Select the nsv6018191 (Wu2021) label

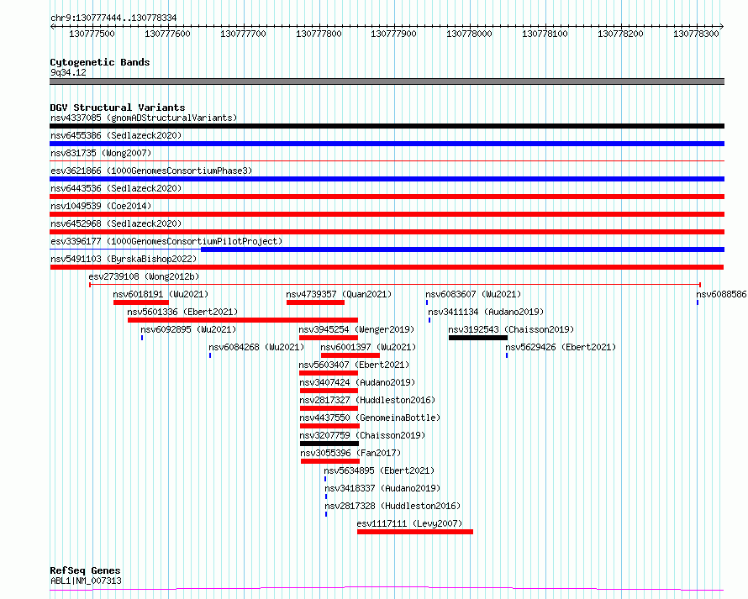[161, 294]
